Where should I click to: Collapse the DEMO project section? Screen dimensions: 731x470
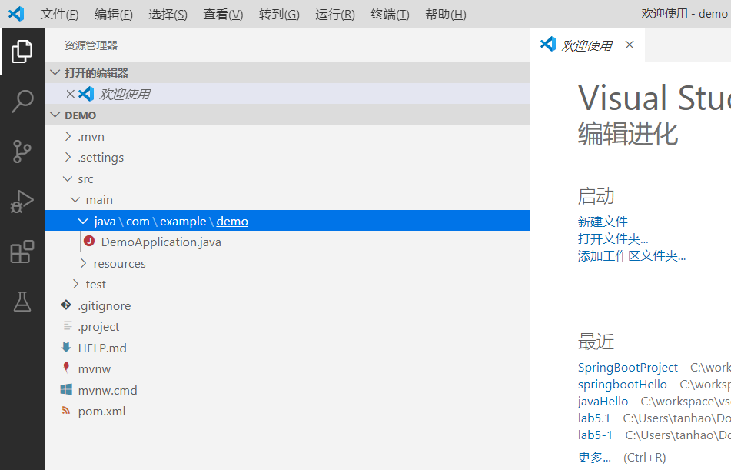[55, 115]
